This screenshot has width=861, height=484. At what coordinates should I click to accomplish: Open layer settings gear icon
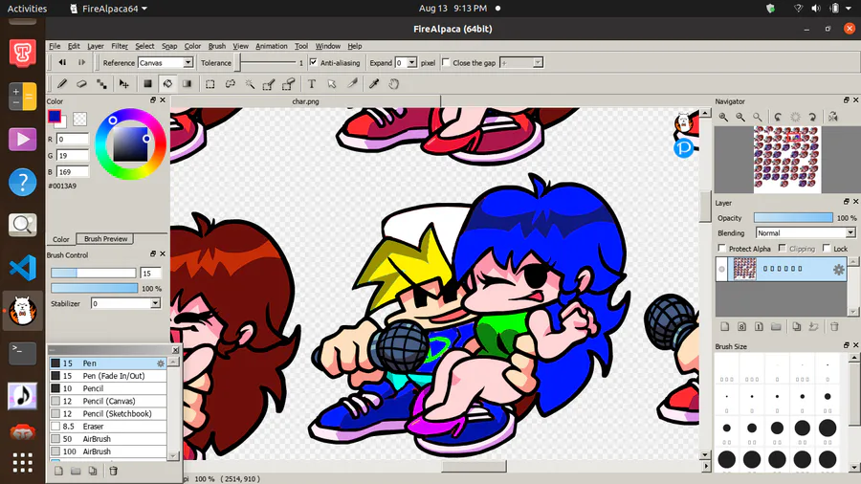838,270
